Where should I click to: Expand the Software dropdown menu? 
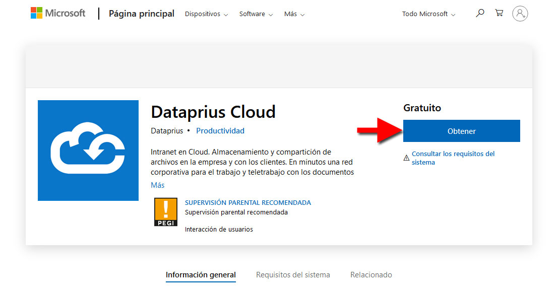(256, 14)
